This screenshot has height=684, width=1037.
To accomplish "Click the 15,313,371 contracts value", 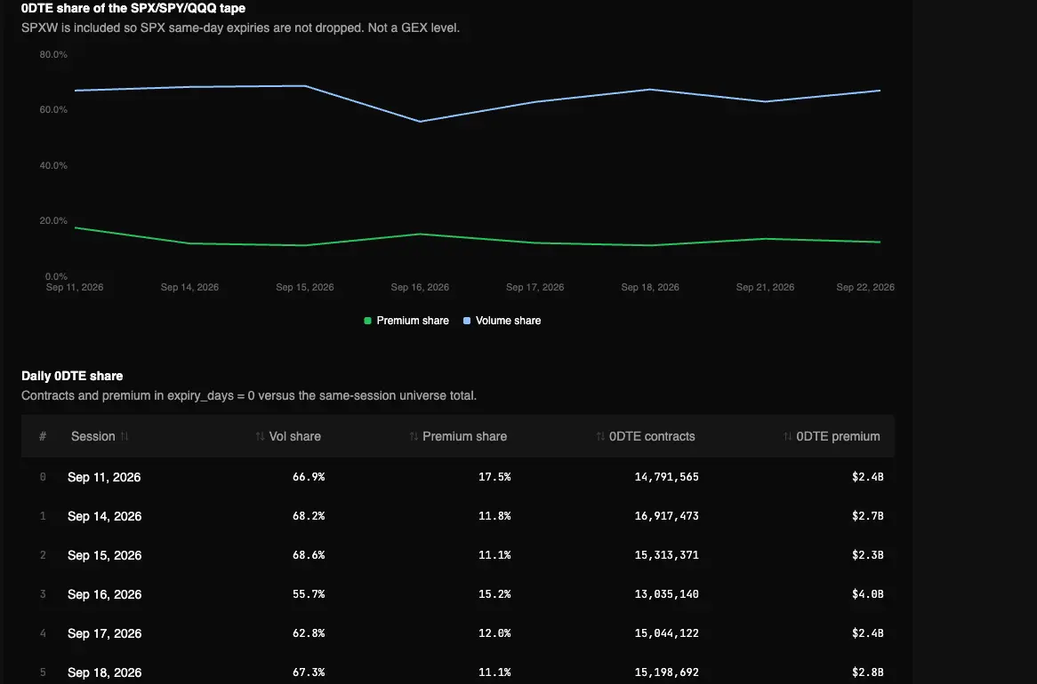I will 667,554.
